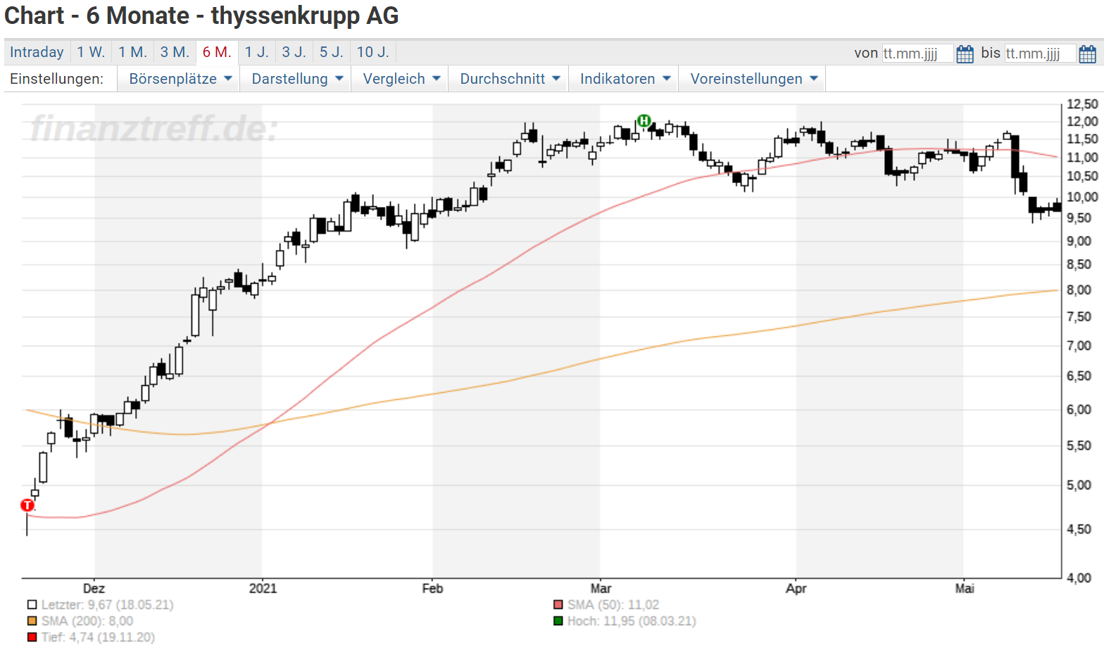Screen dimensions: 1104x666
Task: Click the 'bis' end date input field
Action: pyautogui.click(x=1040, y=54)
